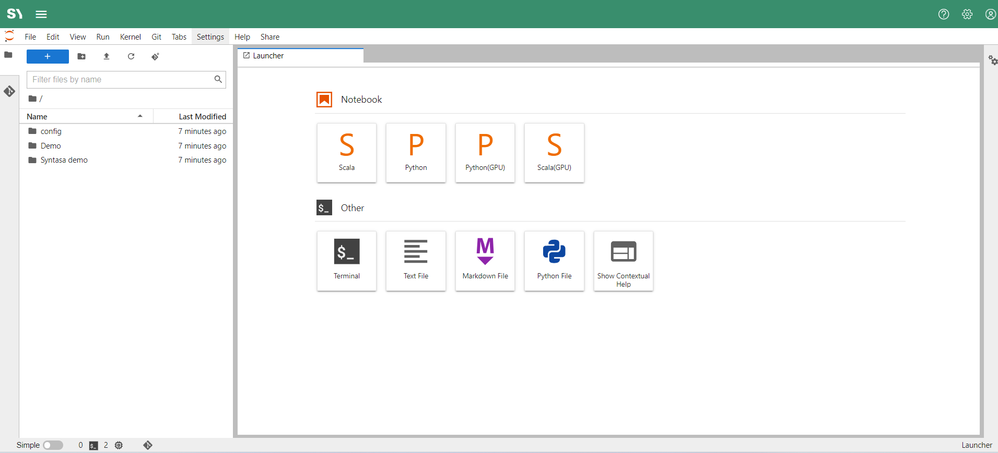Toggle the Simple interface mode switch
Screen dimensions: 998x453
pyautogui.click(x=53, y=445)
